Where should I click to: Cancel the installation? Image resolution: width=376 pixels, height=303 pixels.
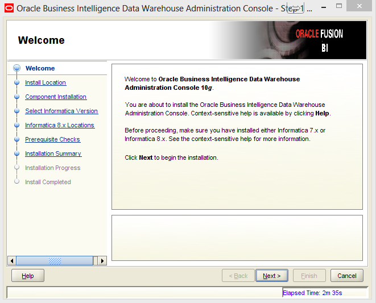(x=346, y=276)
